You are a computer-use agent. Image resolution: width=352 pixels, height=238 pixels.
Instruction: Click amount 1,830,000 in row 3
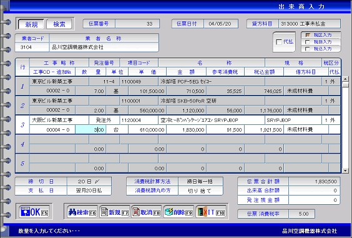click(187, 130)
